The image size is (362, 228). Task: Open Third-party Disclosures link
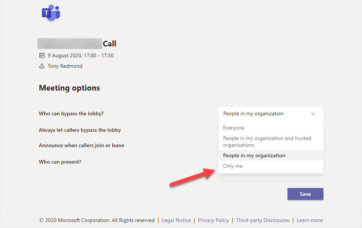[x=262, y=221]
